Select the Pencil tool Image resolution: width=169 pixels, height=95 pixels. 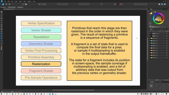tap(2, 21)
